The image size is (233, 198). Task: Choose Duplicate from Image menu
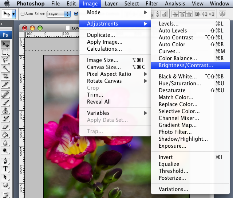[115, 35]
